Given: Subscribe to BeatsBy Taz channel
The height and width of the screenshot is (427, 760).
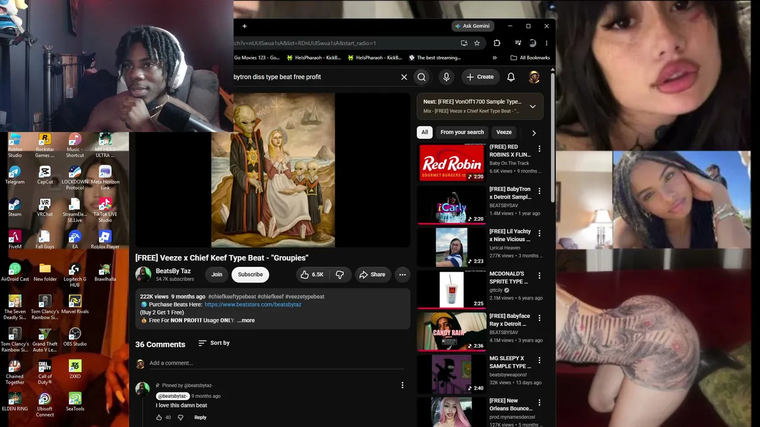Looking at the screenshot, I should tap(250, 275).
